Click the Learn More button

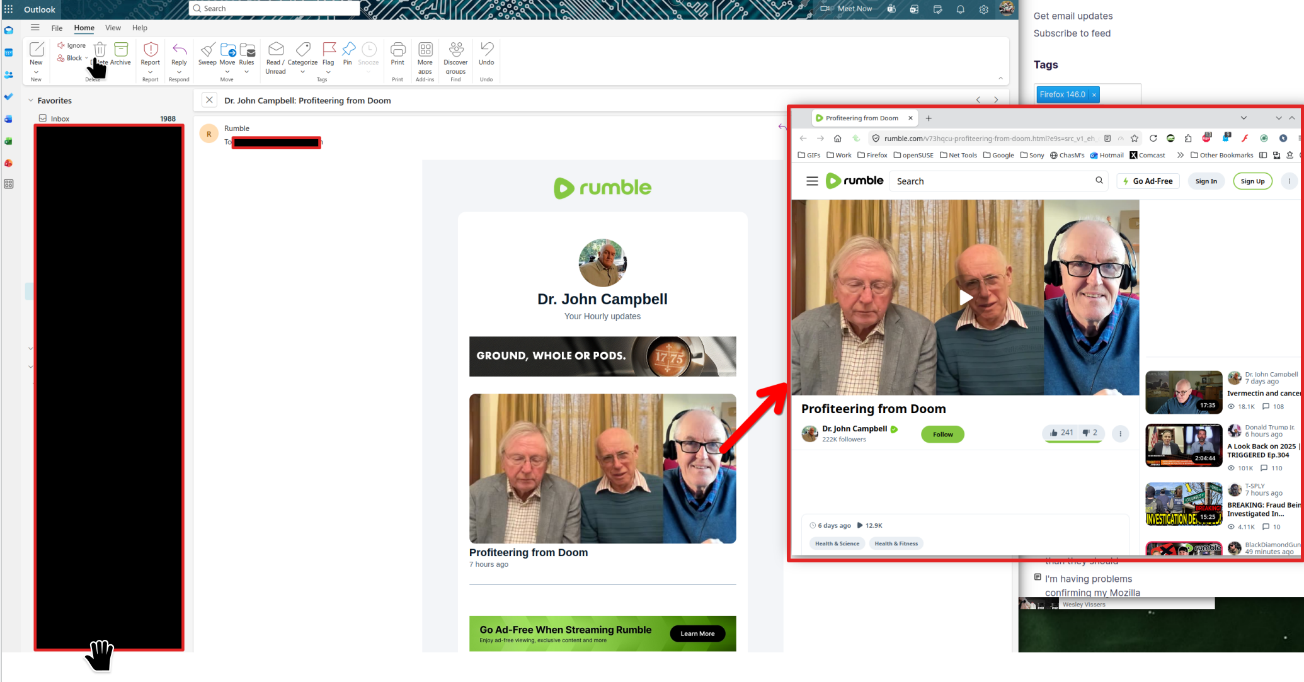[697, 634]
